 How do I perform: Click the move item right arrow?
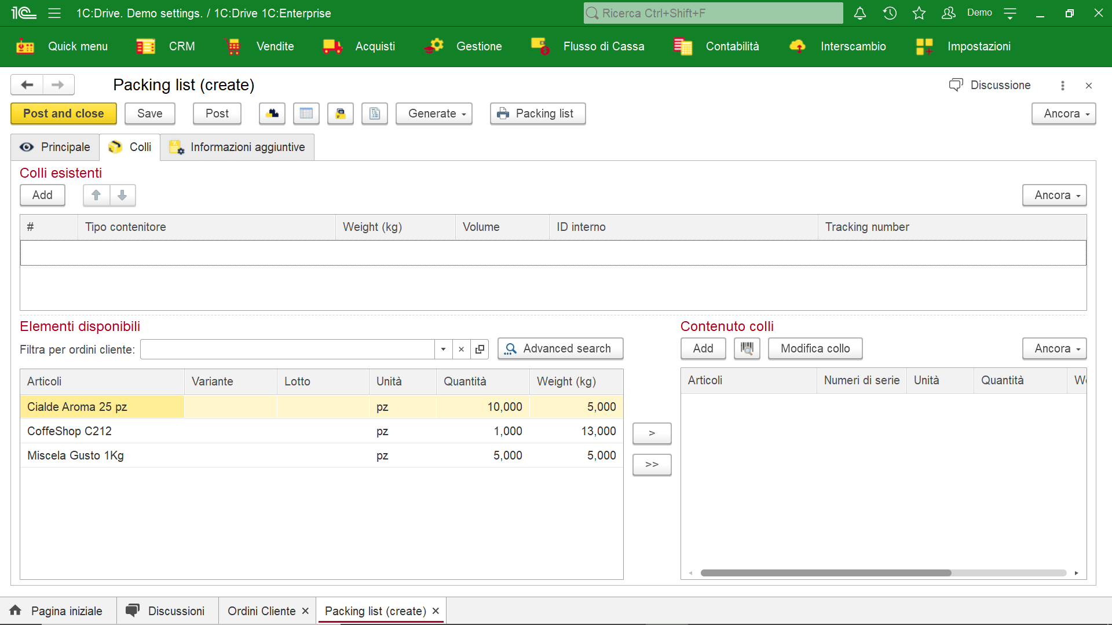651,433
